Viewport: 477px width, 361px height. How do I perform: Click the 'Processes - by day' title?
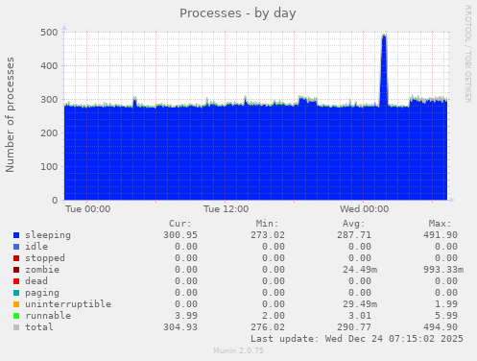(x=238, y=13)
